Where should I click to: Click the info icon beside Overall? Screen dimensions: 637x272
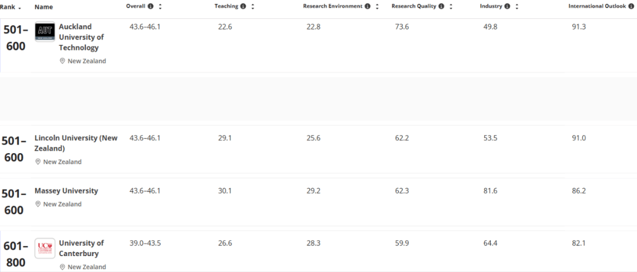point(150,6)
